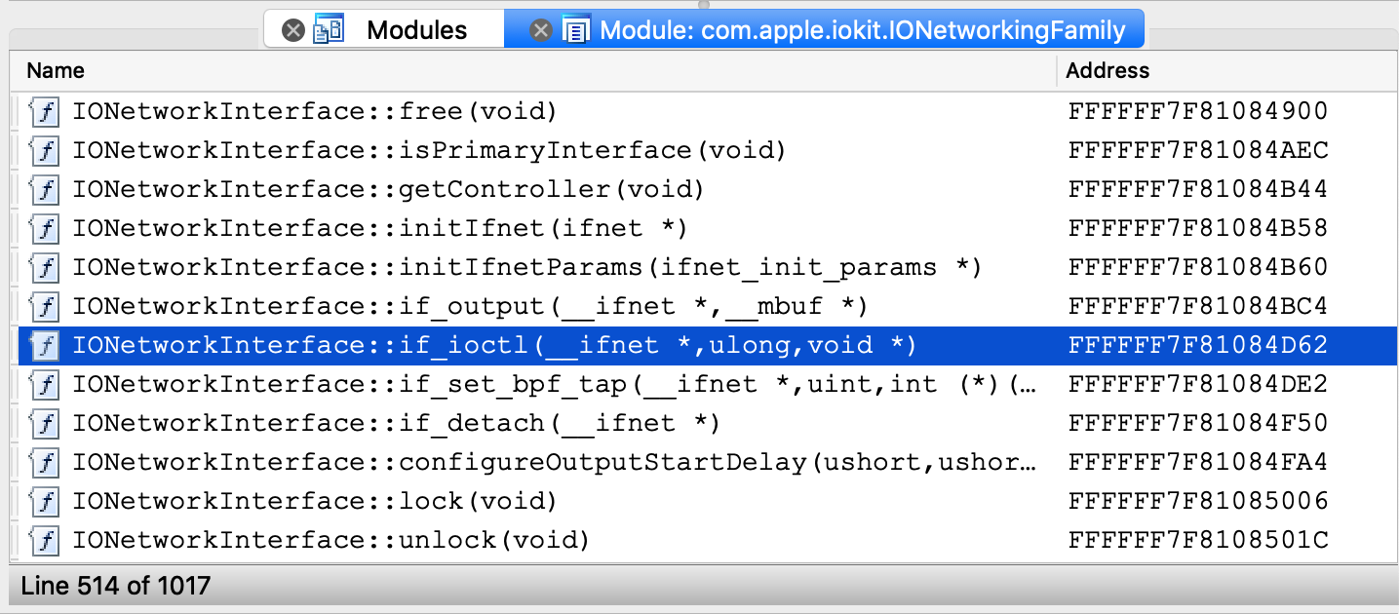Close the Modules tab
This screenshot has height=614, width=1399.
[292, 31]
